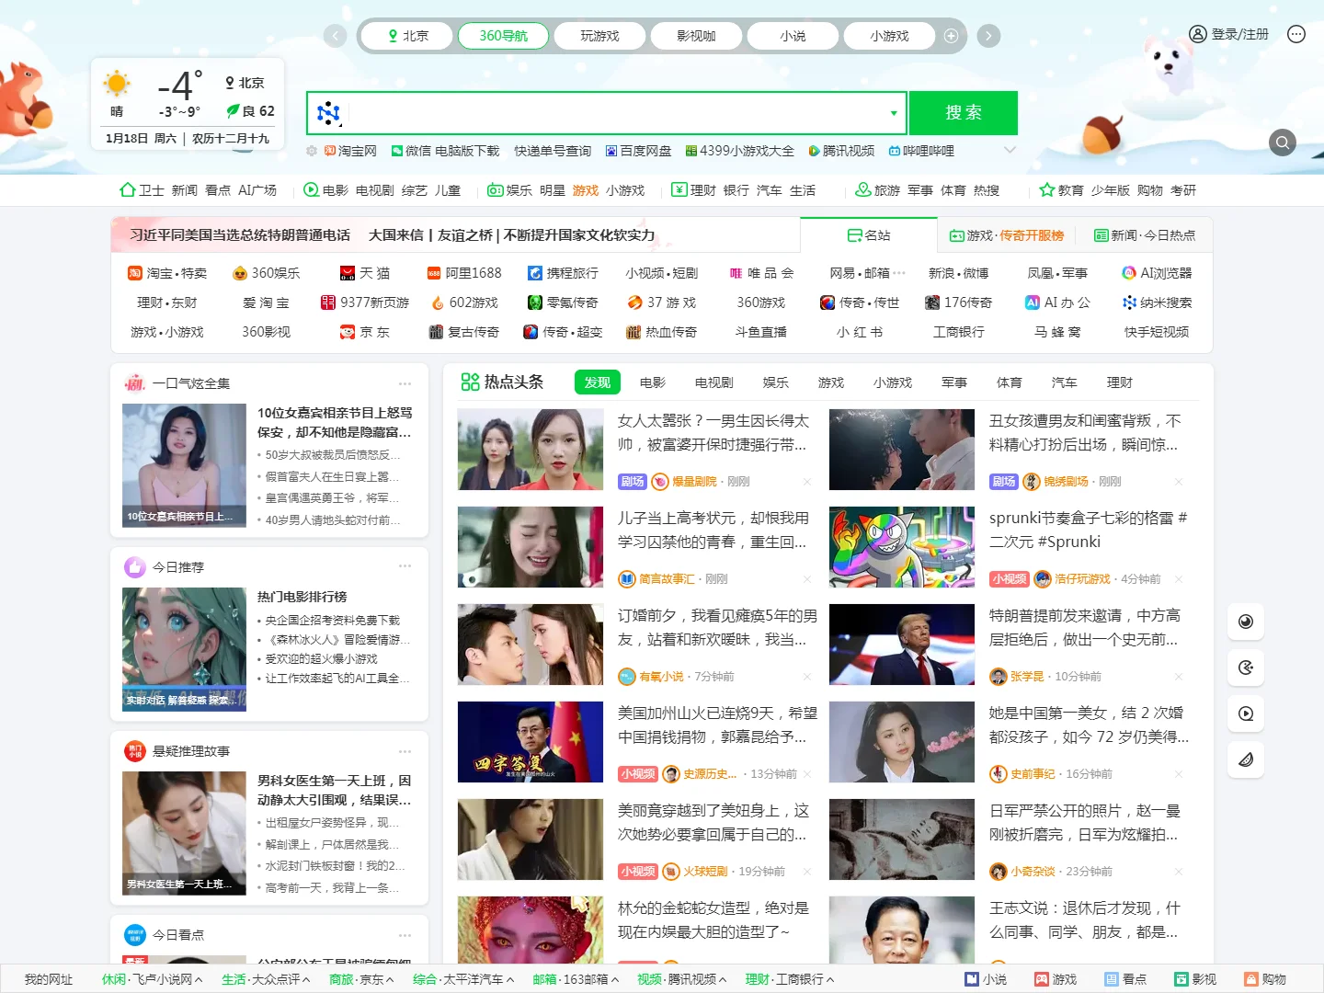Select the 军事 headlines tab
Screen dimensions: 1324x993
coord(954,382)
